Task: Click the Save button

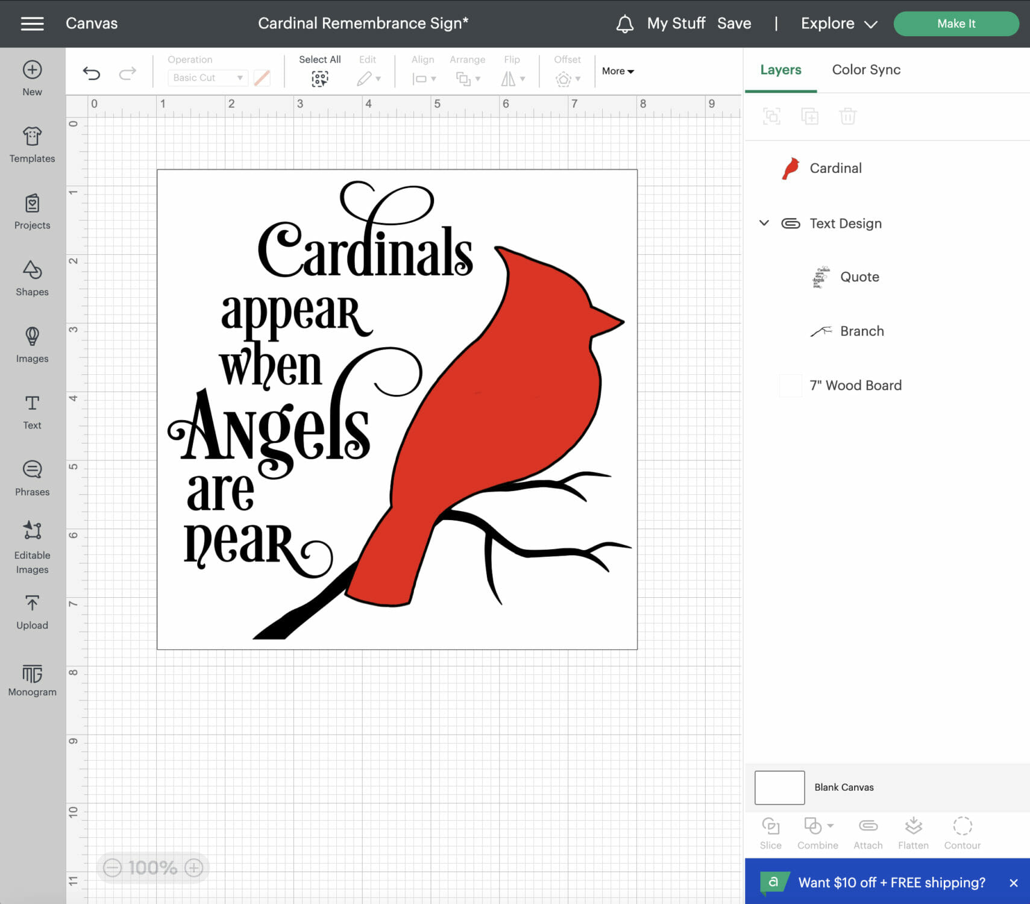Action: click(734, 24)
